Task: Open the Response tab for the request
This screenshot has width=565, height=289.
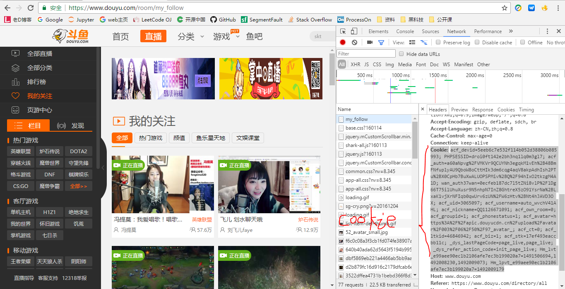Action: (482, 110)
